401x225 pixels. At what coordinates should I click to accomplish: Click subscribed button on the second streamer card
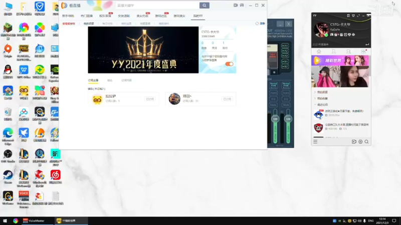(227, 99)
